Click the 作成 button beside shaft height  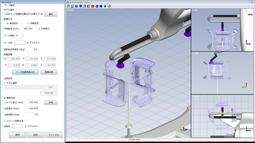[51, 102]
